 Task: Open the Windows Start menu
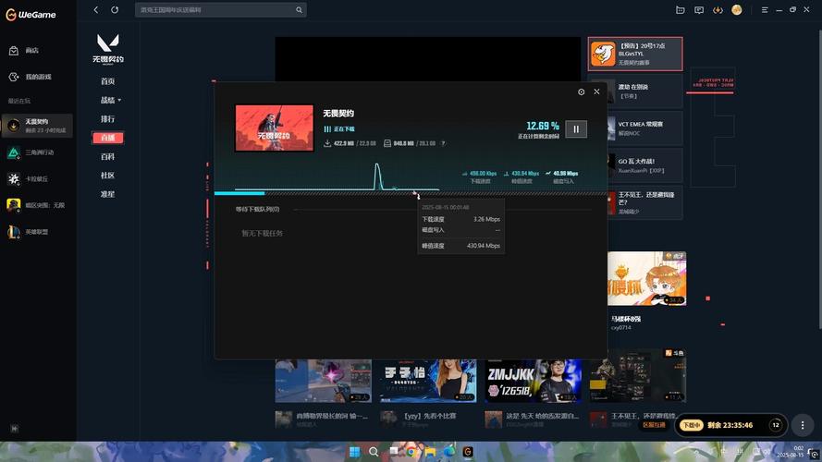[x=354, y=452]
